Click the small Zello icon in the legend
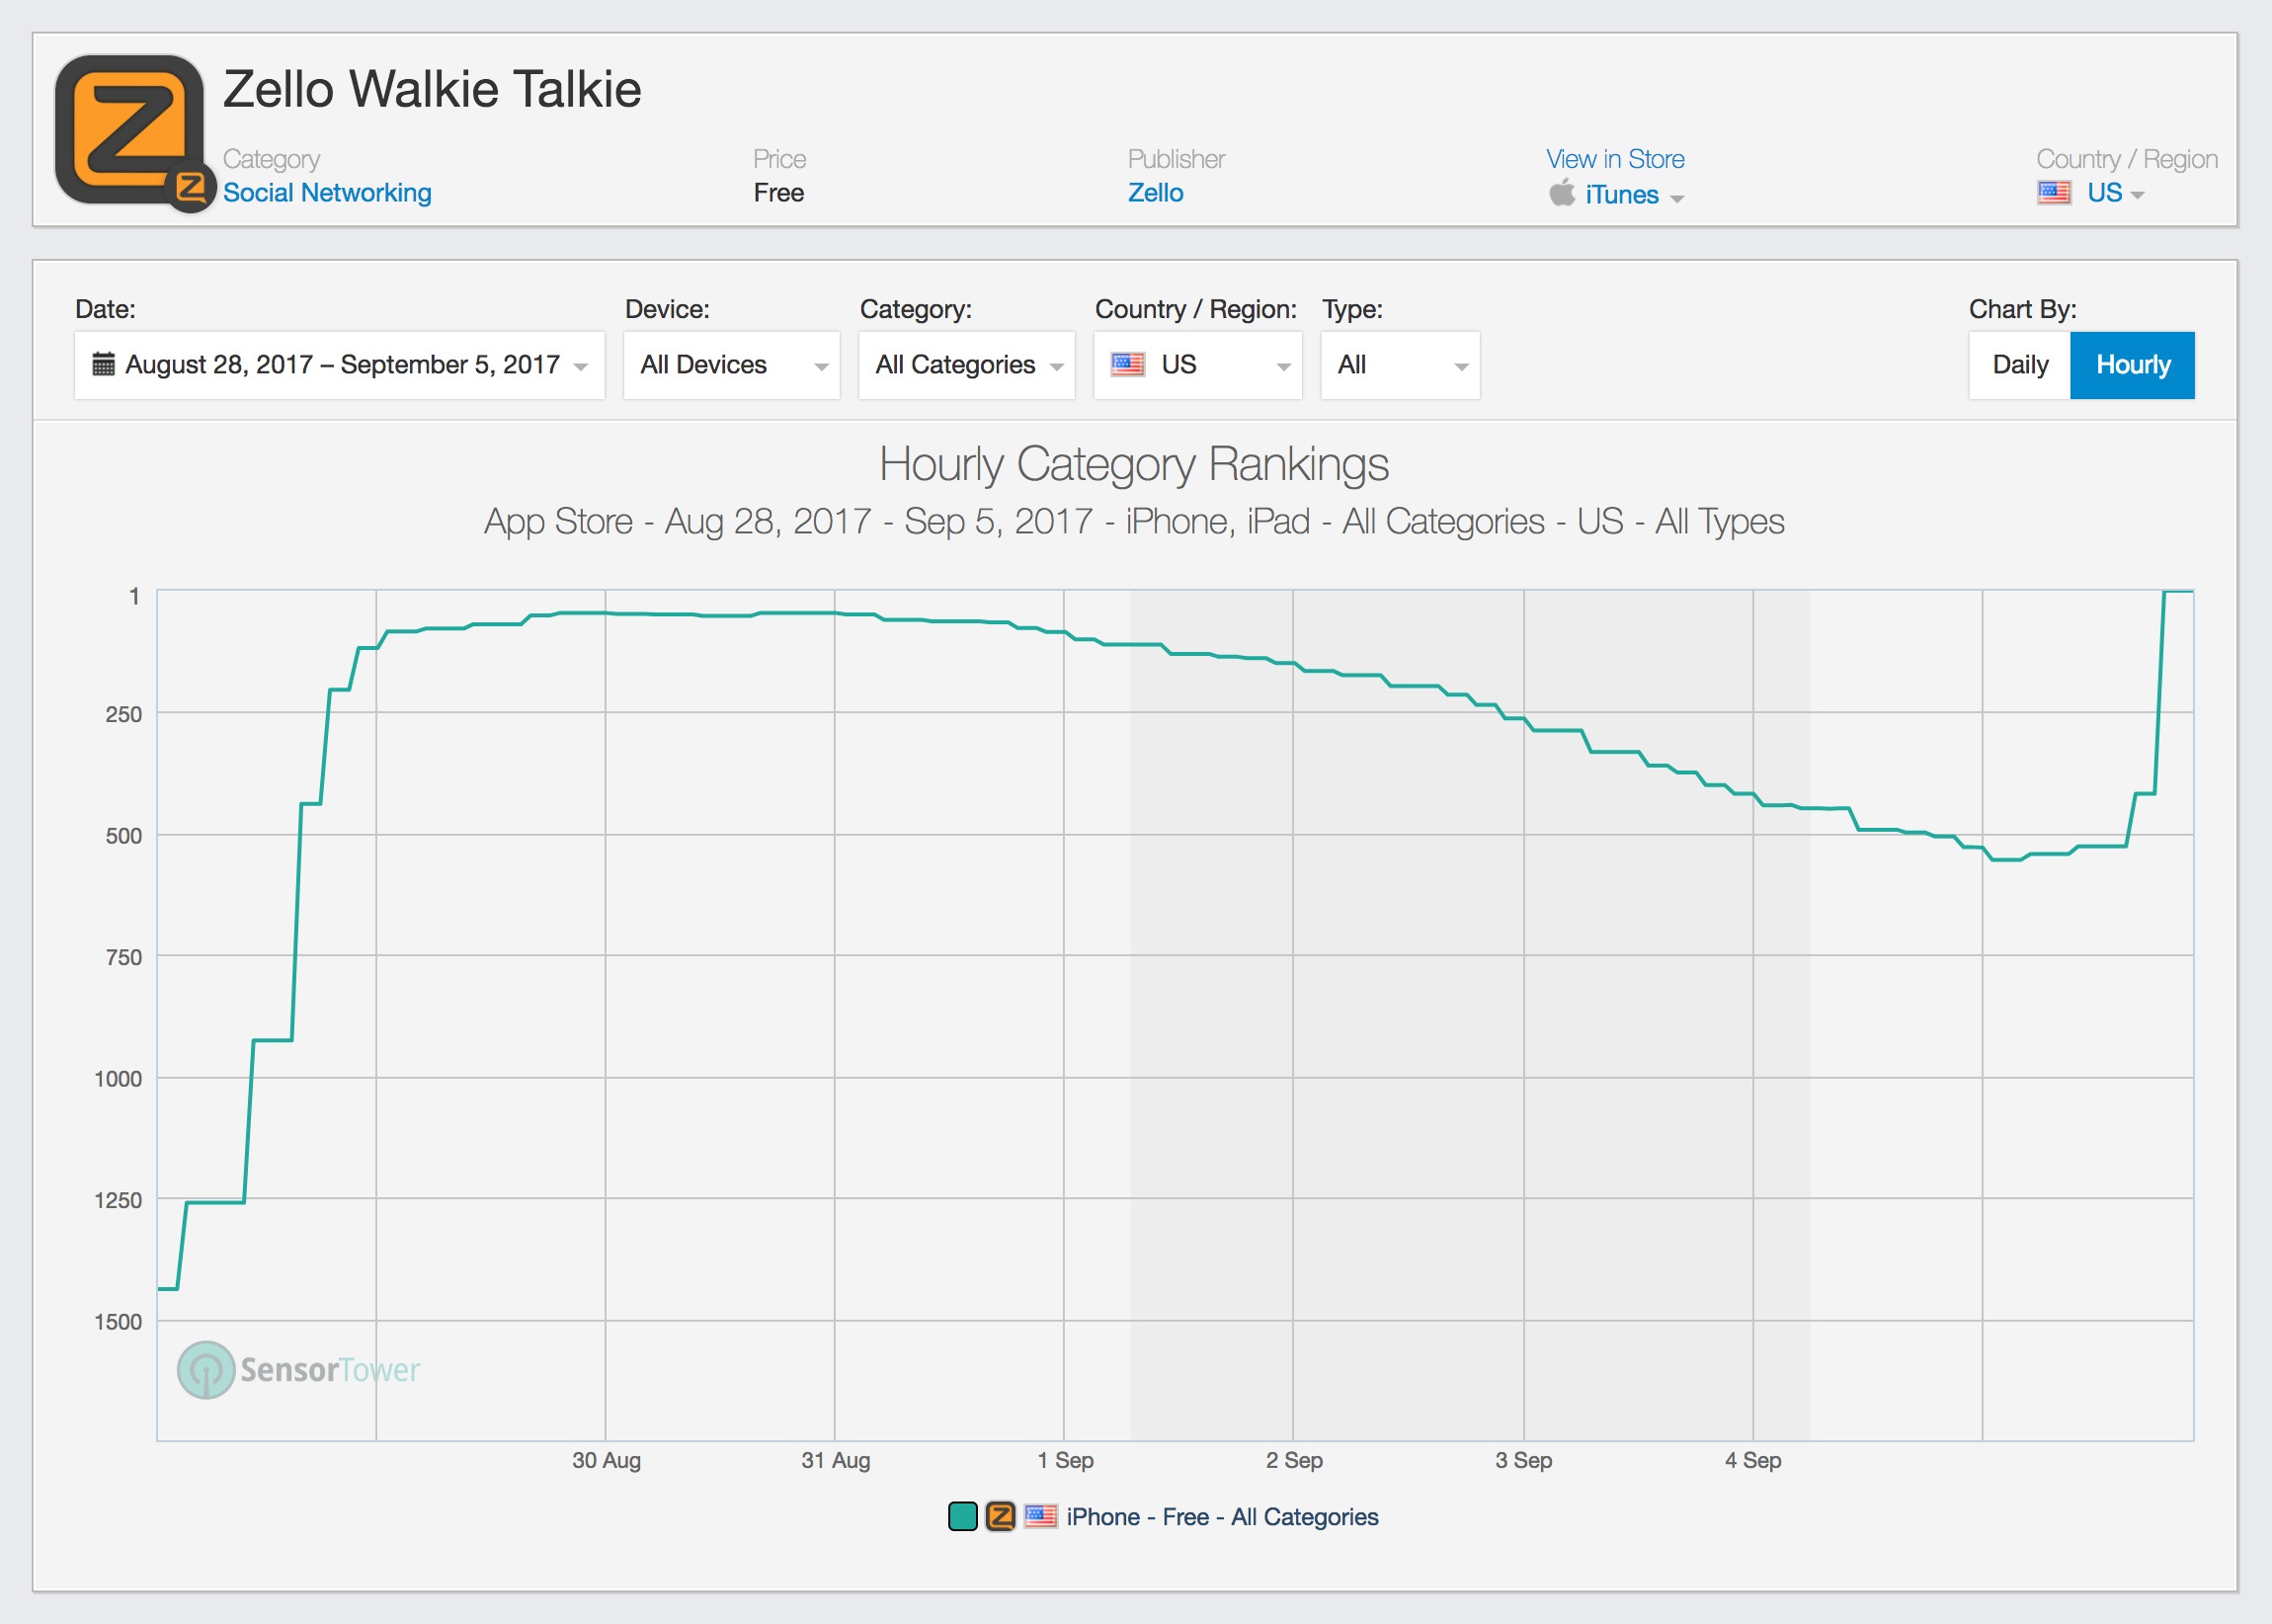Viewport: 2272px width, 1624px height. (x=1000, y=1516)
